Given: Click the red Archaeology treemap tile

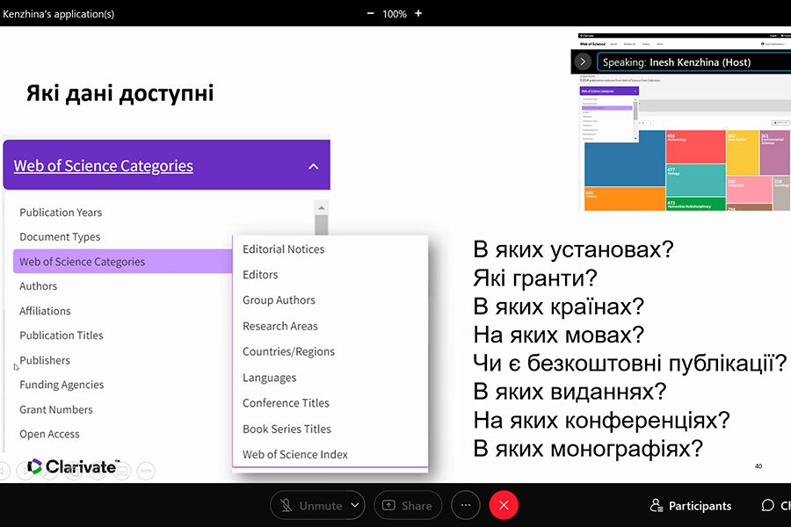Looking at the screenshot, I should [x=694, y=146].
